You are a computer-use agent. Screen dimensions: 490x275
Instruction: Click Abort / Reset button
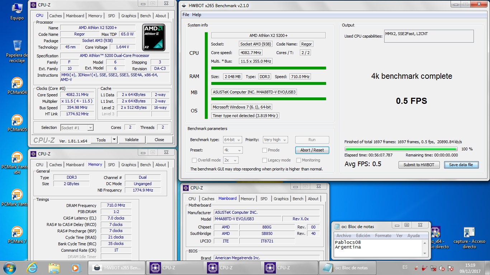(x=312, y=150)
